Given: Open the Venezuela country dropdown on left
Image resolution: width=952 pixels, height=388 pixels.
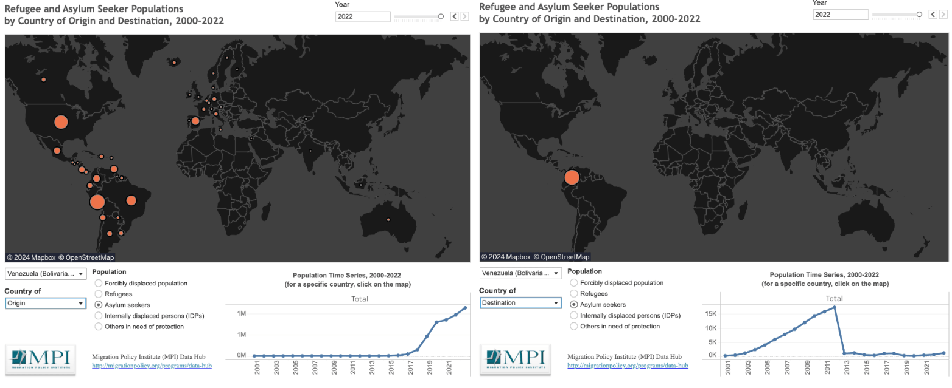Looking at the screenshot, I should 46,274.
